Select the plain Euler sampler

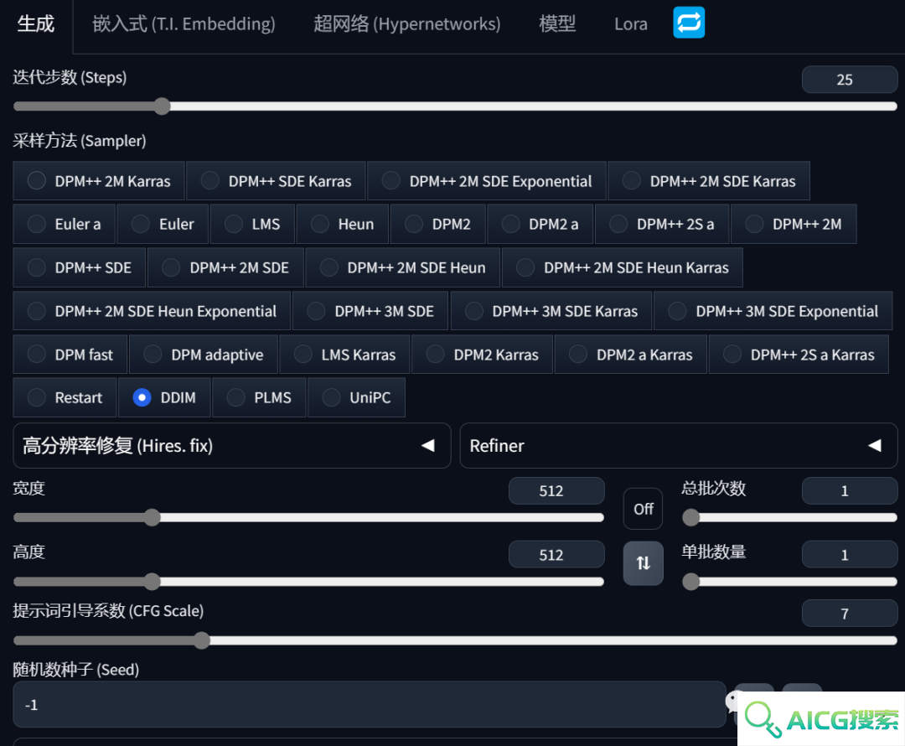coord(163,224)
